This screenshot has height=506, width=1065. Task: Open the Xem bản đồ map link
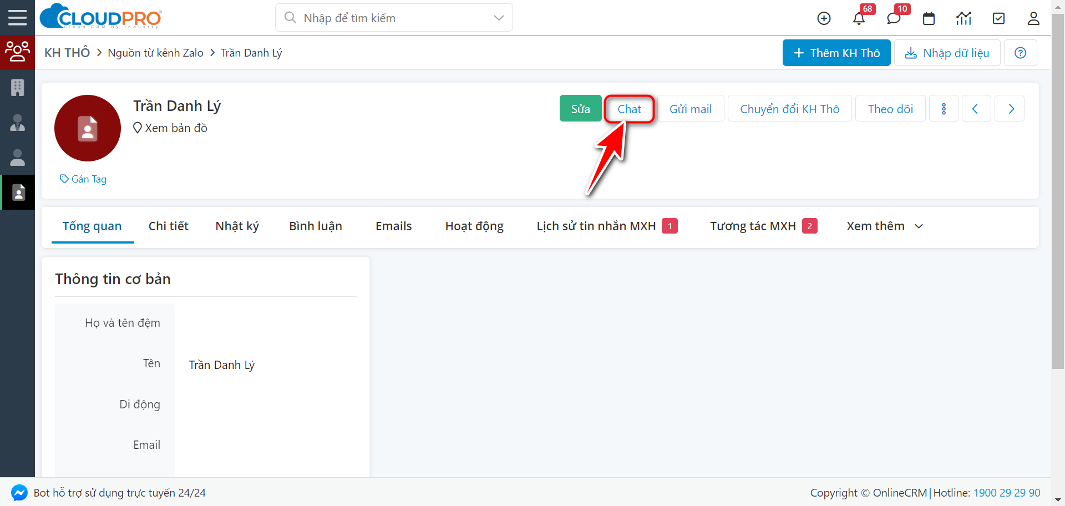click(x=170, y=128)
